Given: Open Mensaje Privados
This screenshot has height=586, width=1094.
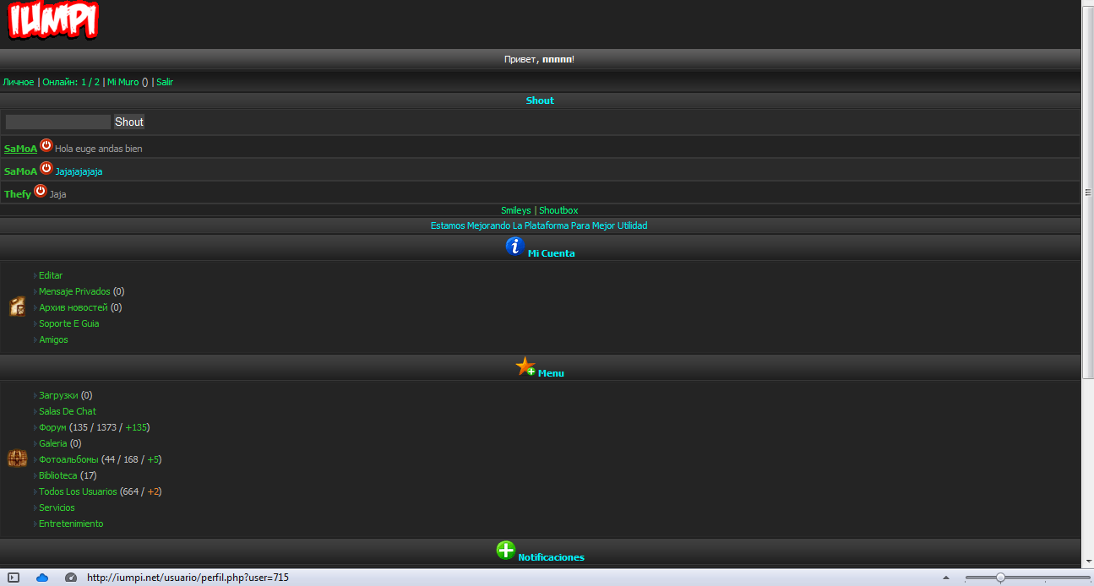Looking at the screenshot, I should 74,291.
